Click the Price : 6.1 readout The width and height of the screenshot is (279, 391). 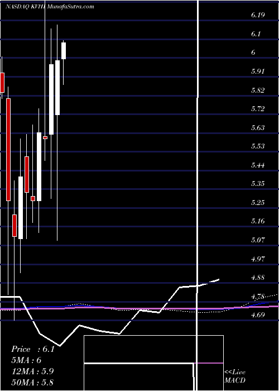click(x=33, y=349)
